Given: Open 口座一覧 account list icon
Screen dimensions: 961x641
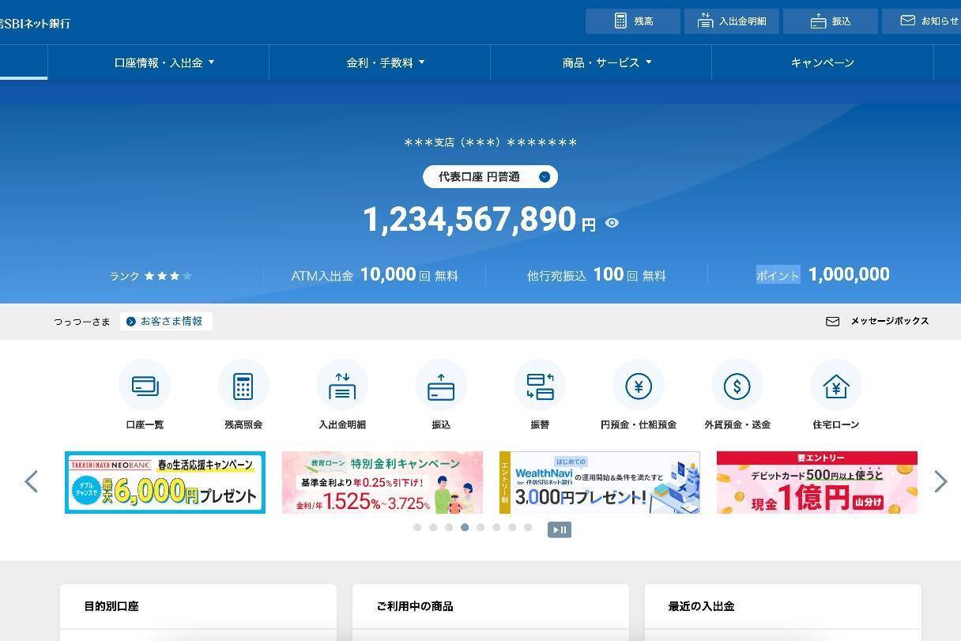Looking at the screenshot, I should (x=145, y=385).
